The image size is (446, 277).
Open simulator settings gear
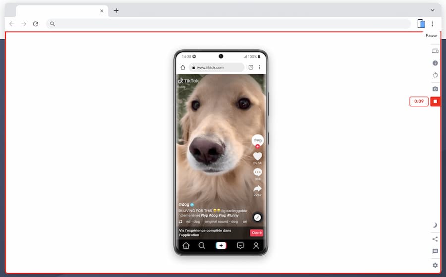click(435, 265)
